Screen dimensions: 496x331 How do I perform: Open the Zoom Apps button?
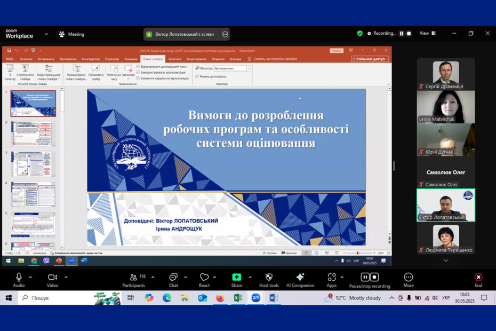click(x=332, y=280)
